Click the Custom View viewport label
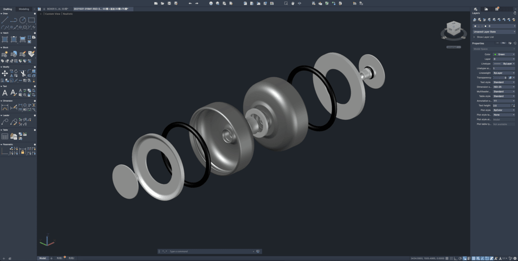518x261 pixels. [x=52, y=14]
